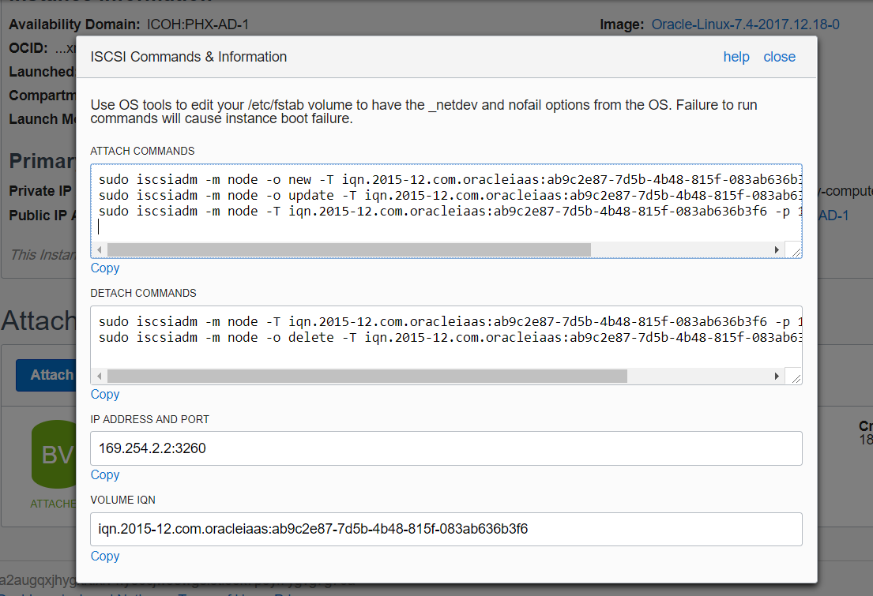This screenshot has width=873, height=596.
Task: Copy the volume IQN
Action: pyautogui.click(x=104, y=556)
